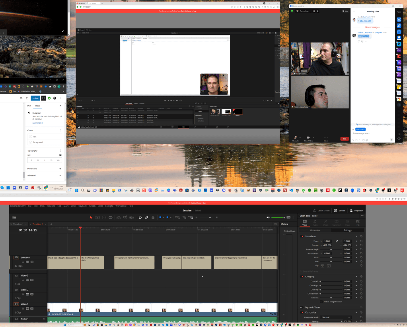This screenshot has width=407, height=327.
Task: Toggle the DIM audio button
Action: click(288, 217)
